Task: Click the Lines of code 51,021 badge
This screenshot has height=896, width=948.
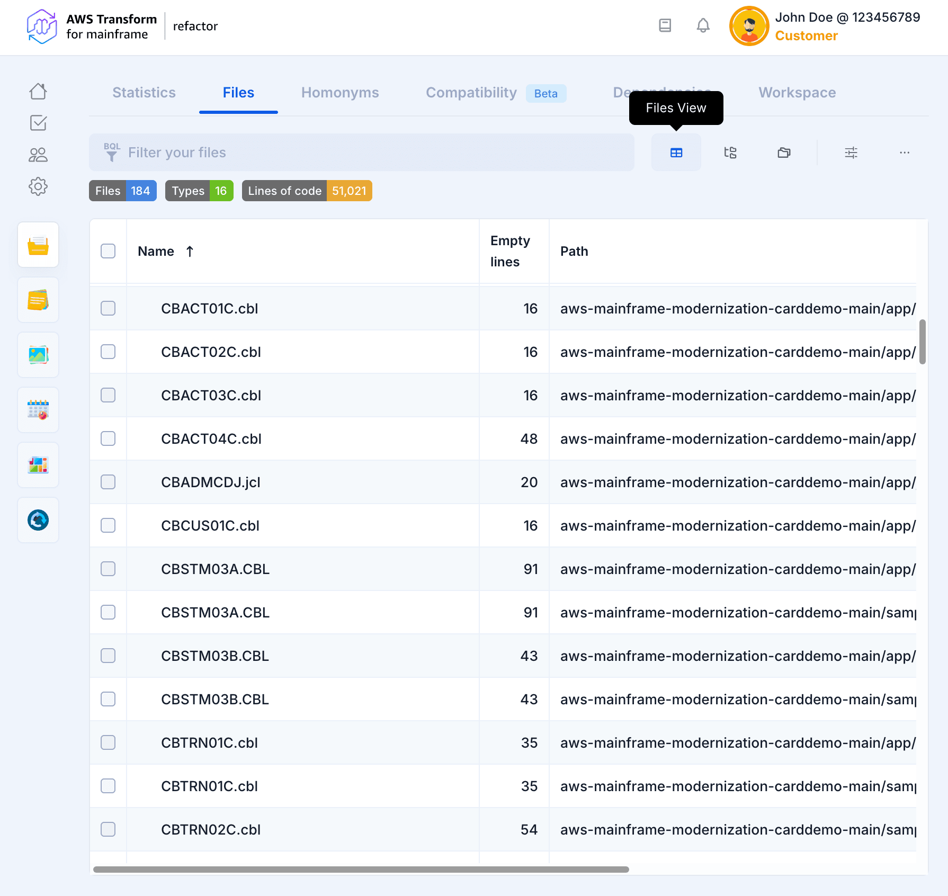Action: [307, 191]
